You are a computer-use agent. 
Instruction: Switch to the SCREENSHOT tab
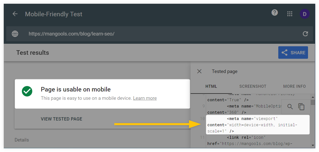coord(253,86)
